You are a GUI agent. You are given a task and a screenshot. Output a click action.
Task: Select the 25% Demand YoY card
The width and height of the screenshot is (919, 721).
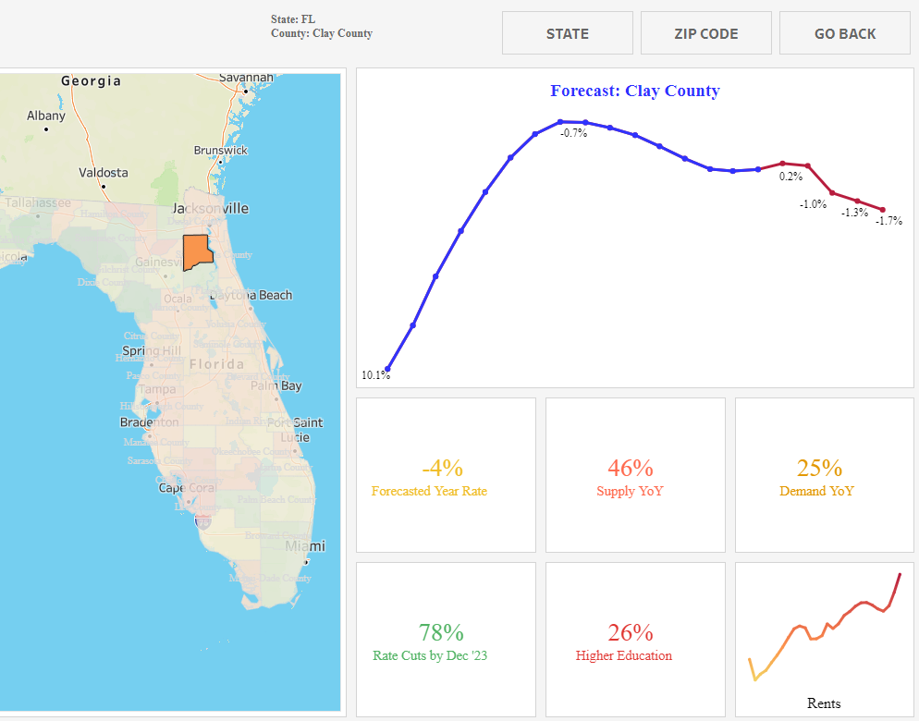pyautogui.click(x=824, y=475)
